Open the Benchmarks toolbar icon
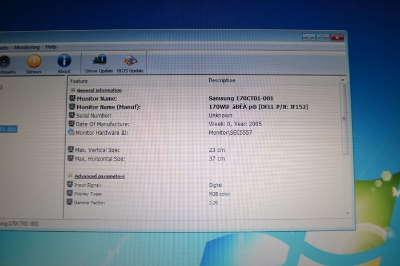This screenshot has width=400, height=266. (6, 65)
